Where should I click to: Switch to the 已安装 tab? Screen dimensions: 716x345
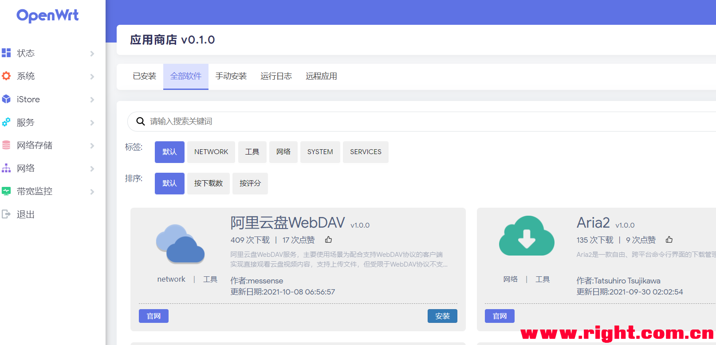click(145, 76)
